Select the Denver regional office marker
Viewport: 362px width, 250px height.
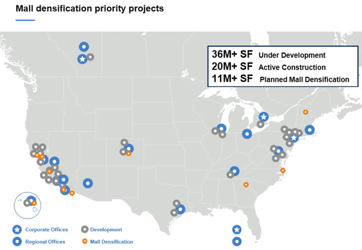(129, 148)
